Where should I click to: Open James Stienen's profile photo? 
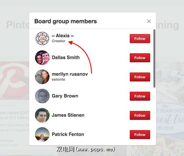pos(42,115)
